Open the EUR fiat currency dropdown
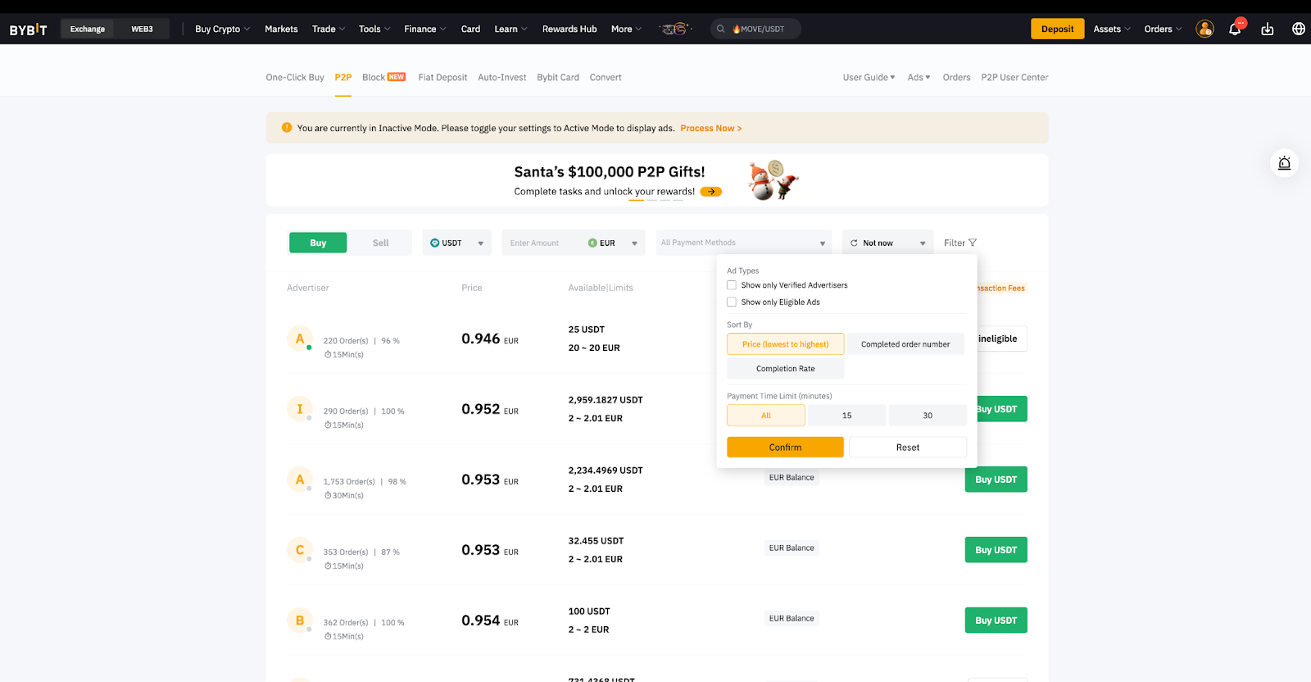 pyautogui.click(x=613, y=243)
